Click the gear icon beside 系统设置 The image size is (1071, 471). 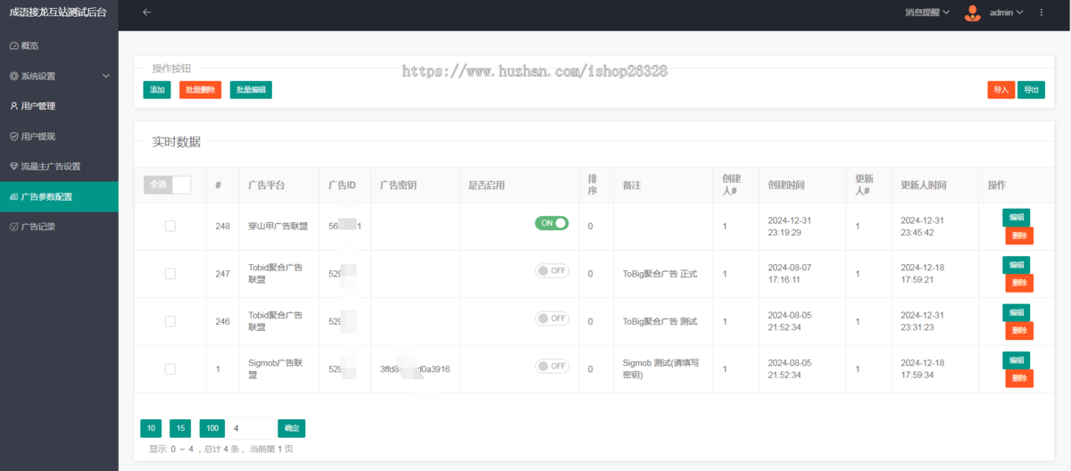click(x=13, y=76)
